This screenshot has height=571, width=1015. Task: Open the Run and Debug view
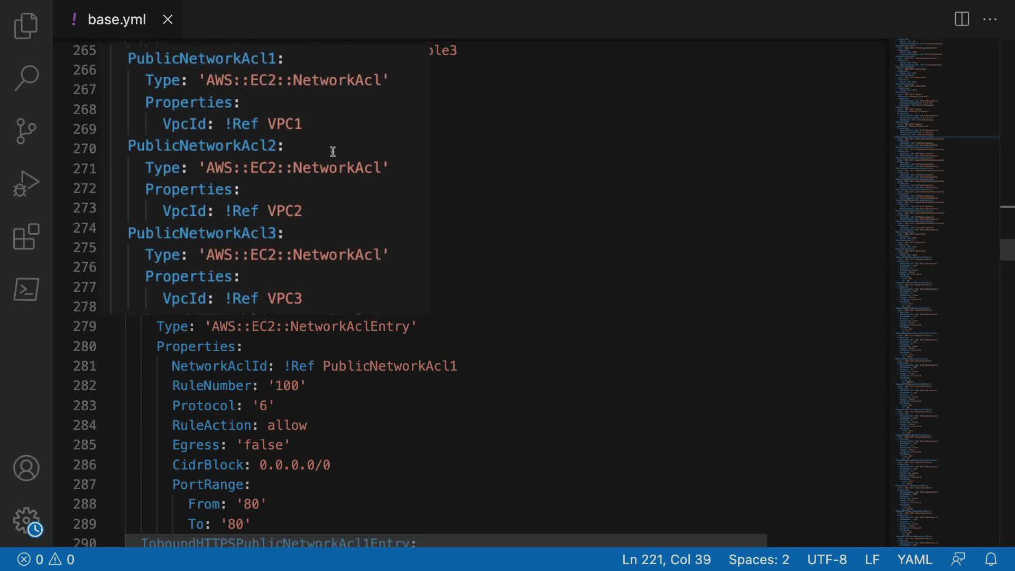(26, 183)
